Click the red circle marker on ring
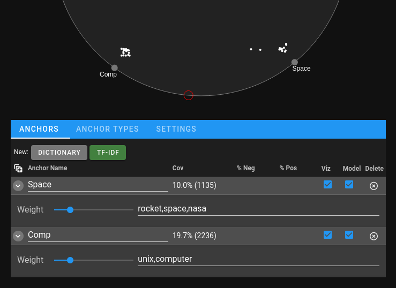 pyautogui.click(x=189, y=95)
